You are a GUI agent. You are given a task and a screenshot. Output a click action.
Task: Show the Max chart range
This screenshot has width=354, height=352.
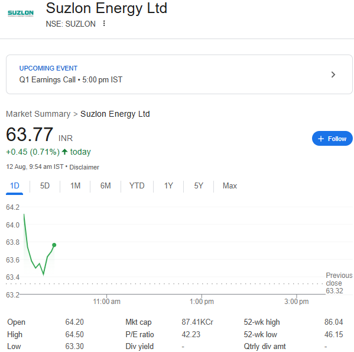pyautogui.click(x=230, y=186)
